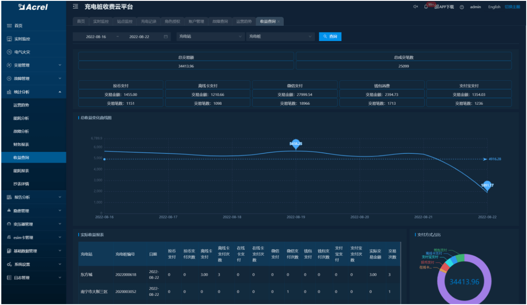Open the 充电站 dropdown
527x305 pixels.
coord(210,37)
